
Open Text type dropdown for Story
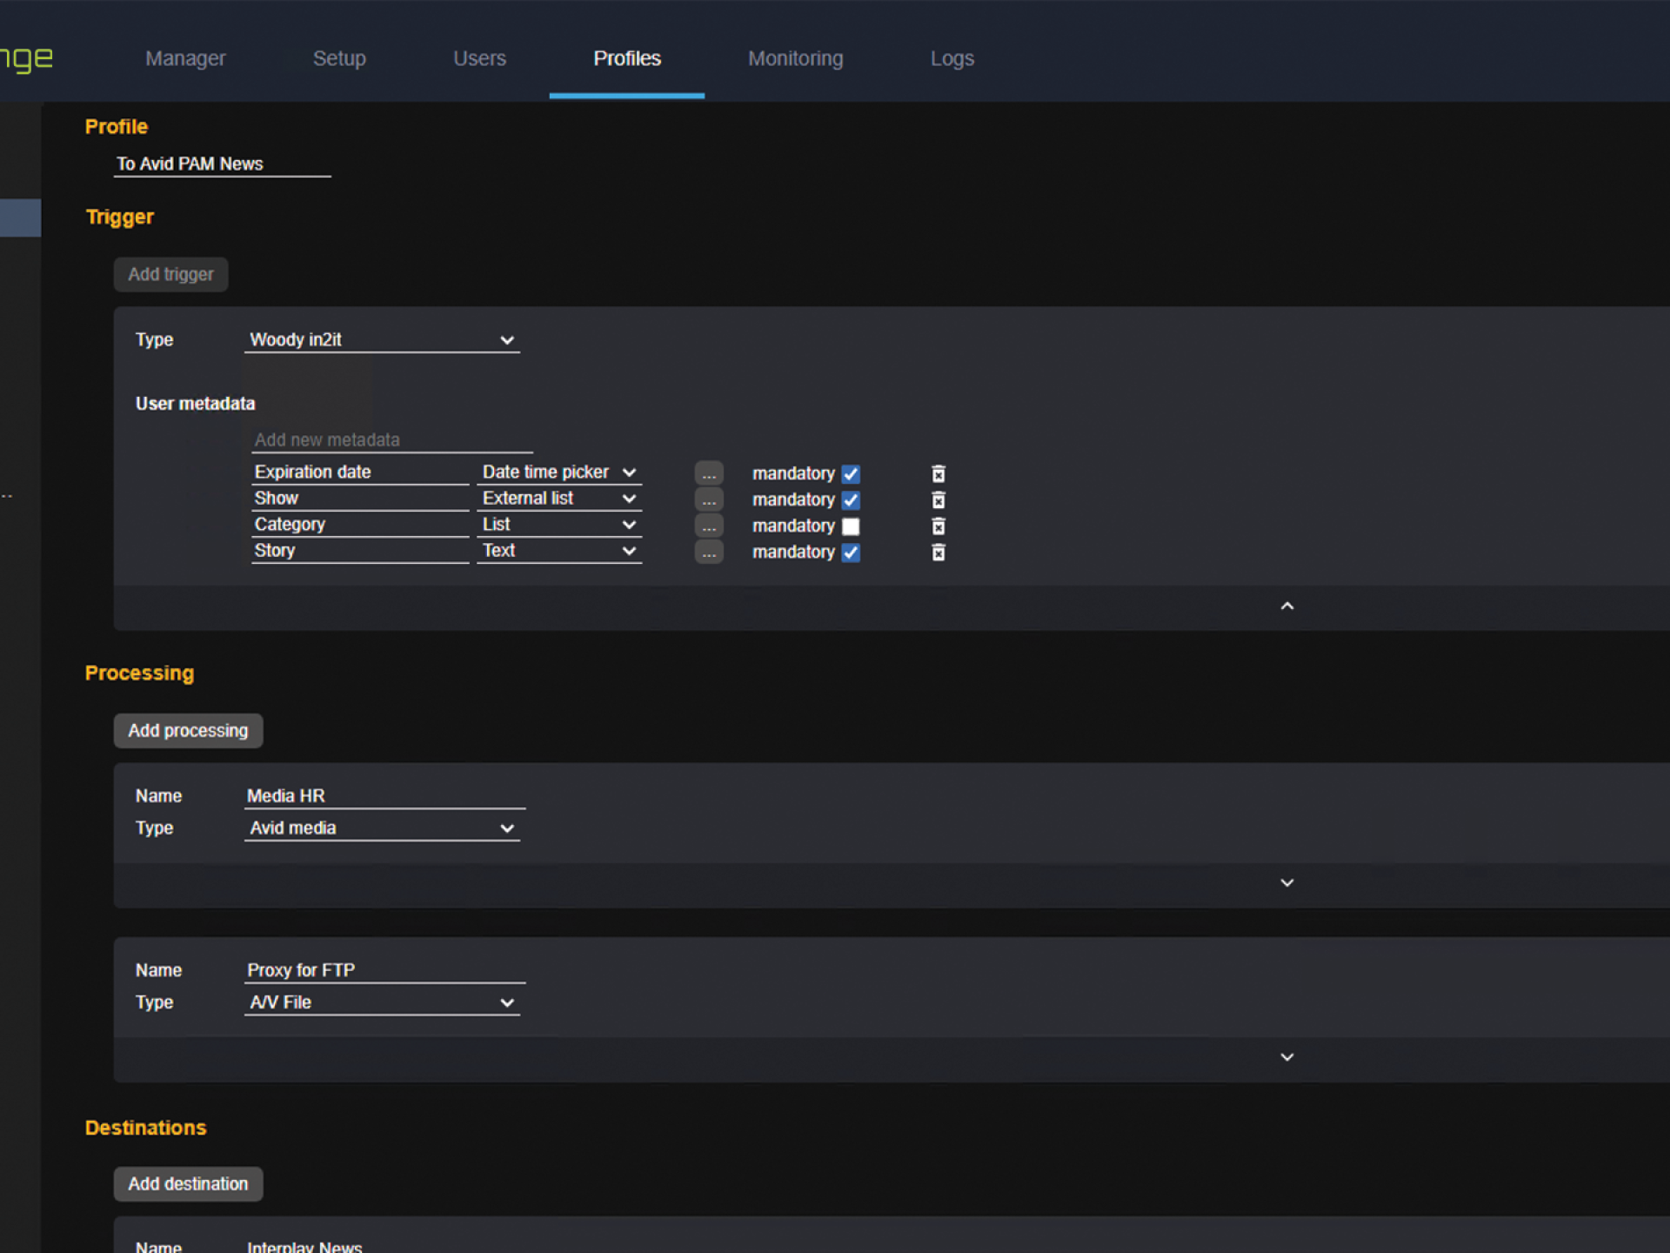coord(559,551)
